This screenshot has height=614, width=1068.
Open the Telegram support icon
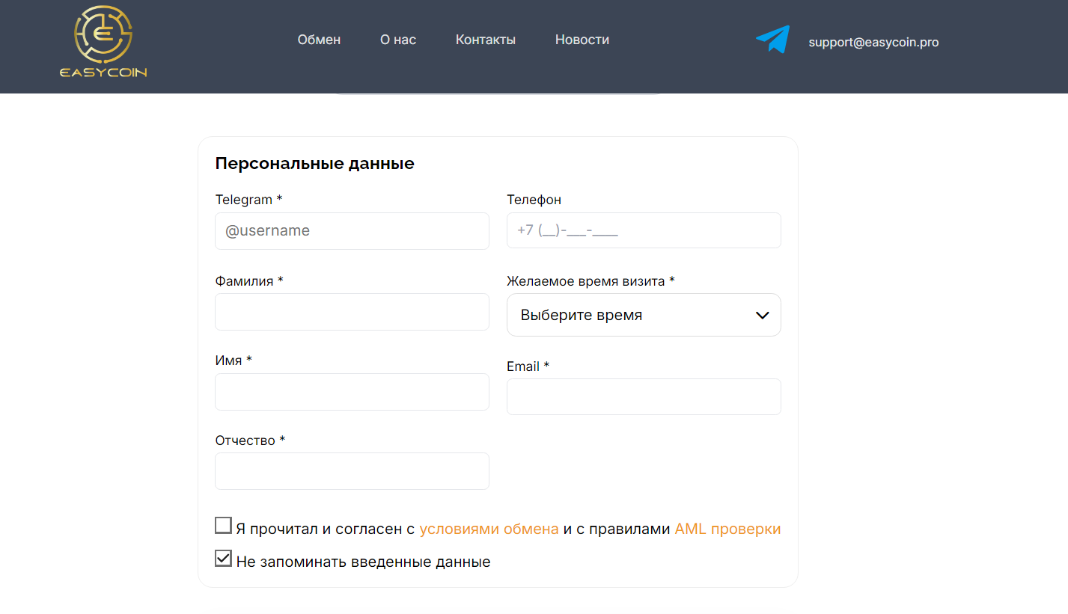pyautogui.click(x=772, y=40)
